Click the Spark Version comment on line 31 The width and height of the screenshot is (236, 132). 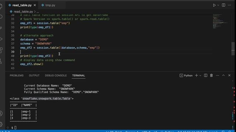pos(65,19)
